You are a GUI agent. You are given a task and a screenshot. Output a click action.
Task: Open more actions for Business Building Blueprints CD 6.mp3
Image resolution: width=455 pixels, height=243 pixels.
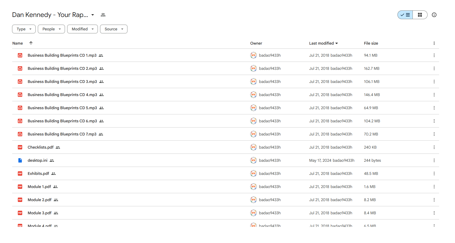[x=434, y=121]
